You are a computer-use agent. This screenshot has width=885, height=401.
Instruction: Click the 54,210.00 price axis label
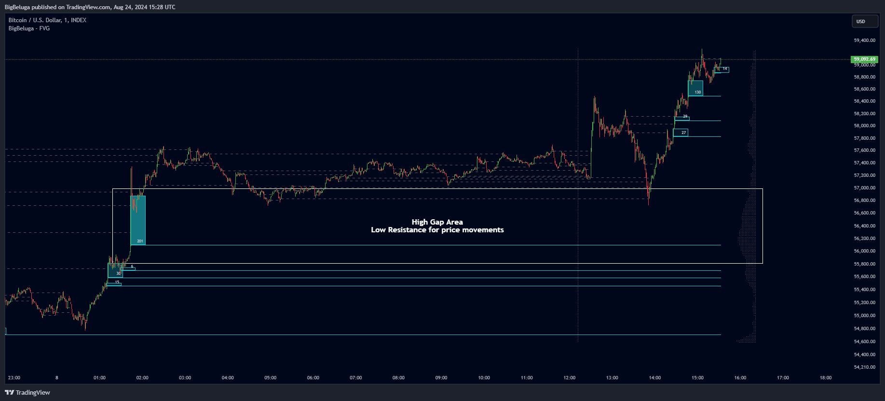[x=865, y=367]
